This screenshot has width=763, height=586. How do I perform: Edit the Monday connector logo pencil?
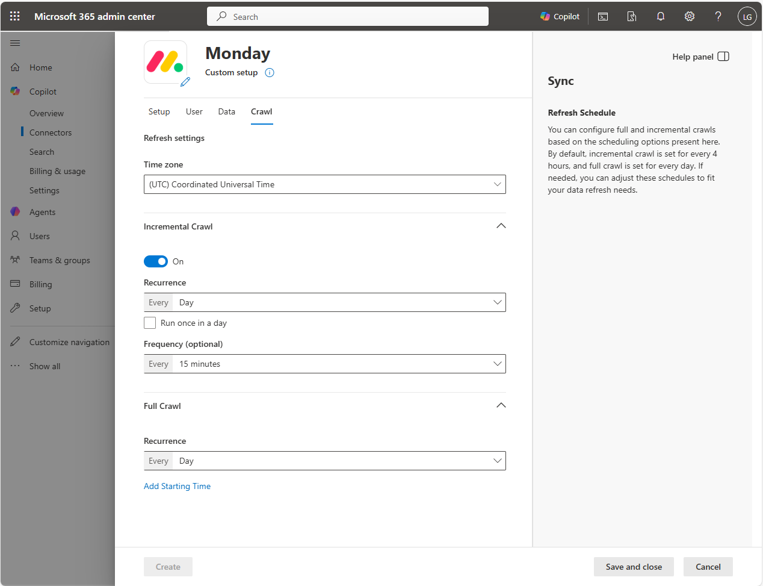point(185,82)
